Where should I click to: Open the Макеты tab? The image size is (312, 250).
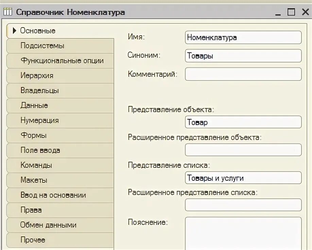pyautogui.click(x=60, y=180)
